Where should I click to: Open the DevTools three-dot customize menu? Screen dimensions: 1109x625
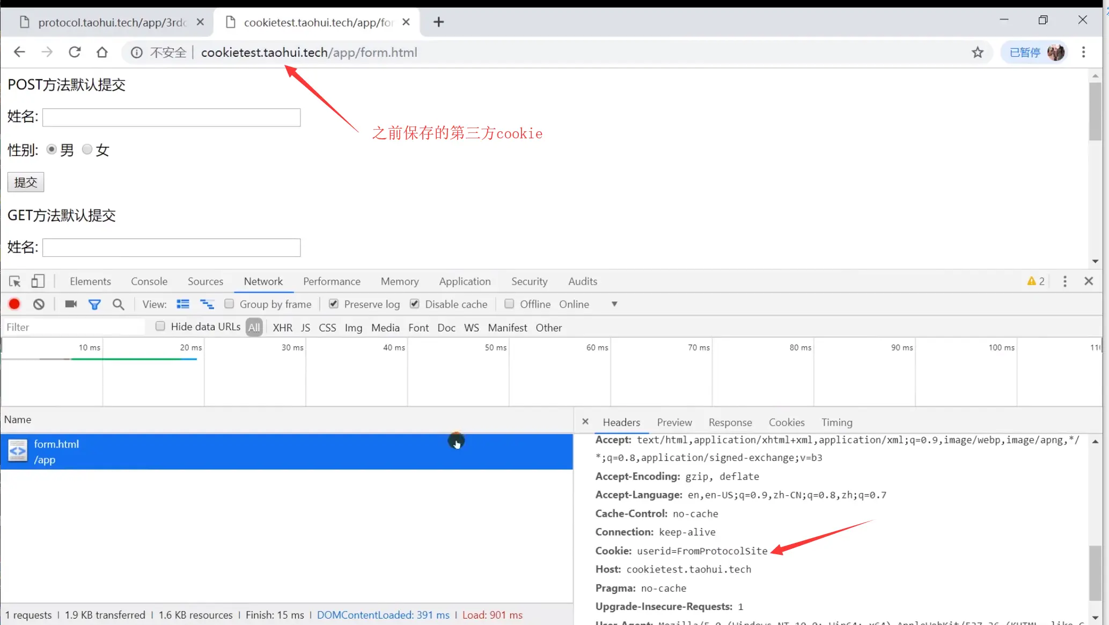point(1065,281)
